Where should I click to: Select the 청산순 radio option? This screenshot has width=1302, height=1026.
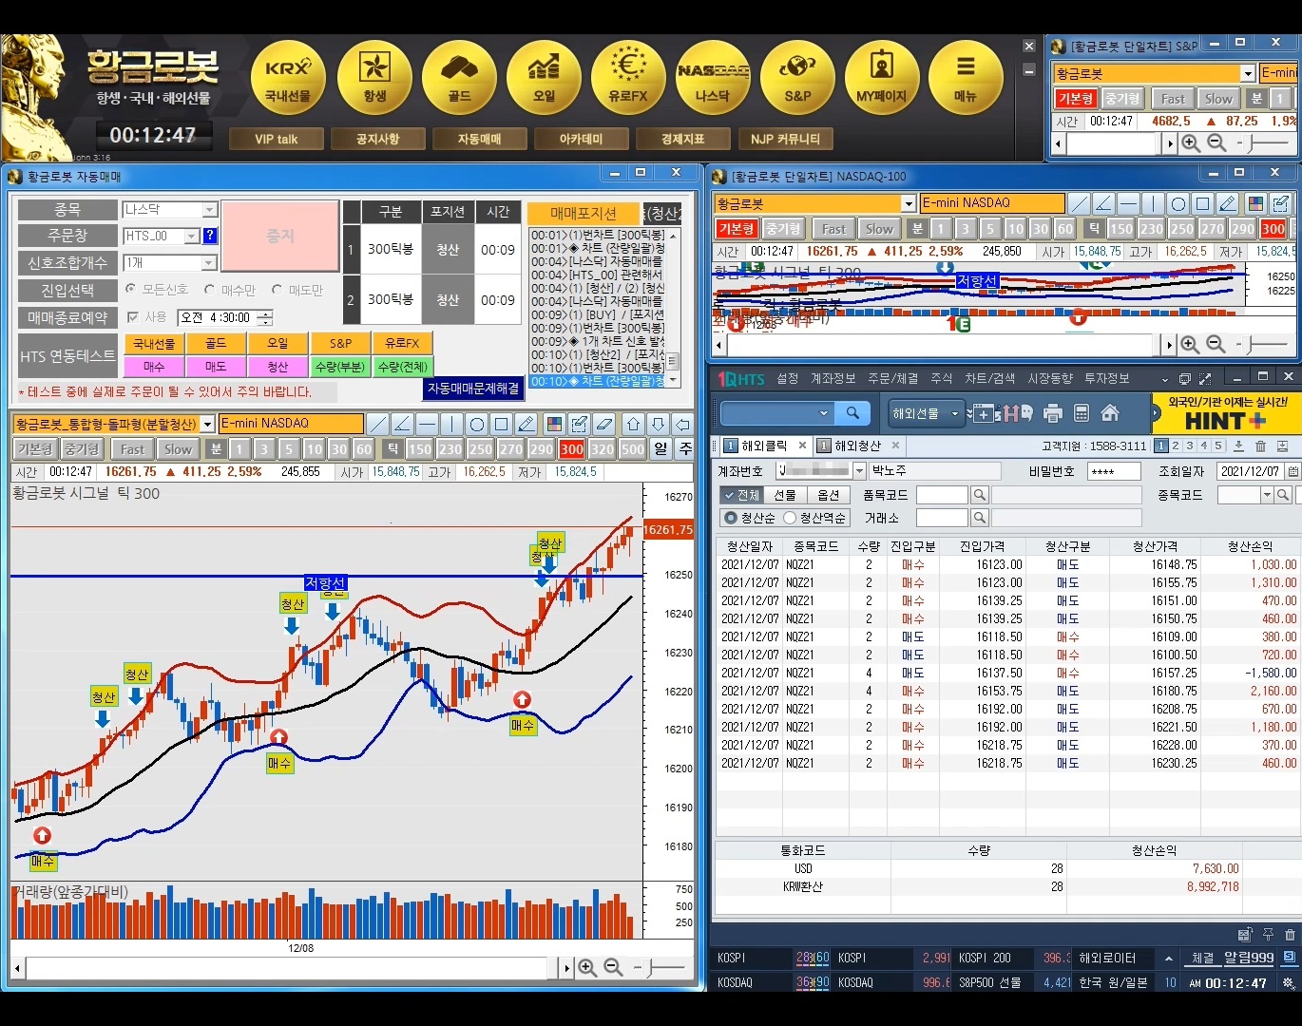[x=730, y=518]
